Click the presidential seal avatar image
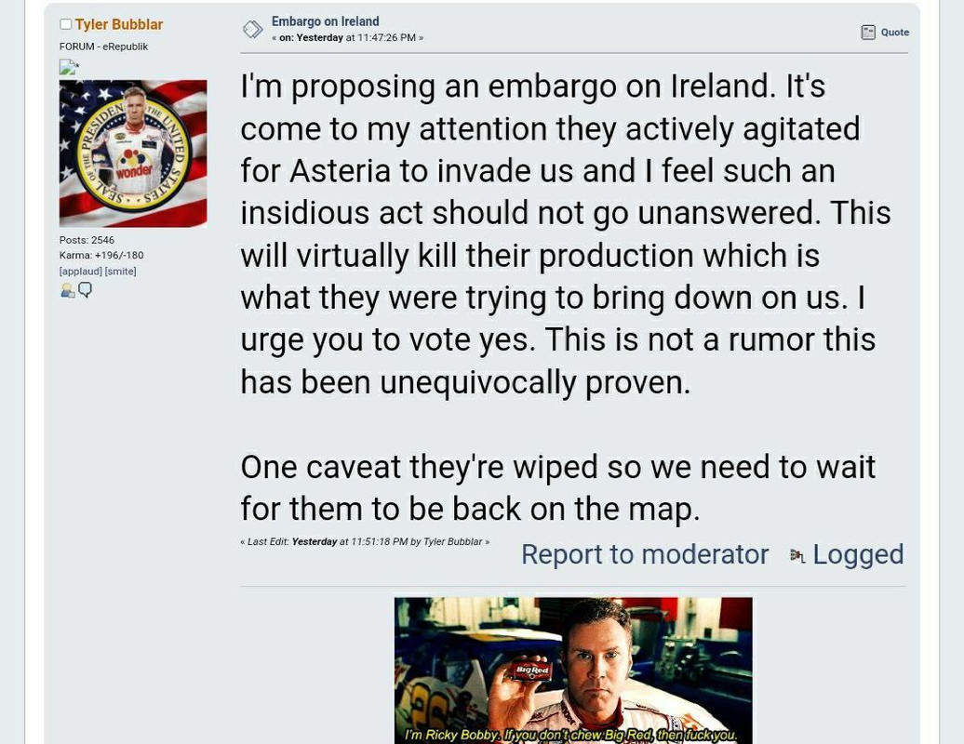Image resolution: width=964 pixels, height=744 pixels. (x=133, y=153)
